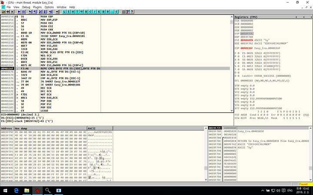Click the Step into toolbar icon
This screenshot has width=313, height=195.
tap(30, 12)
